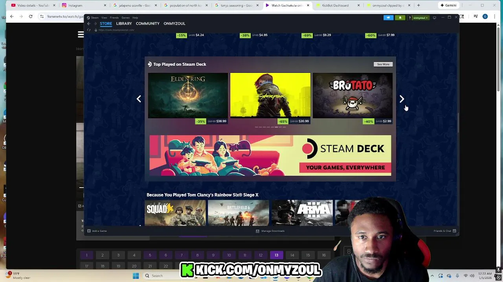The image size is (503, 282).
Task: Click Brotato $2.99 price
Action: coord(387,121)
